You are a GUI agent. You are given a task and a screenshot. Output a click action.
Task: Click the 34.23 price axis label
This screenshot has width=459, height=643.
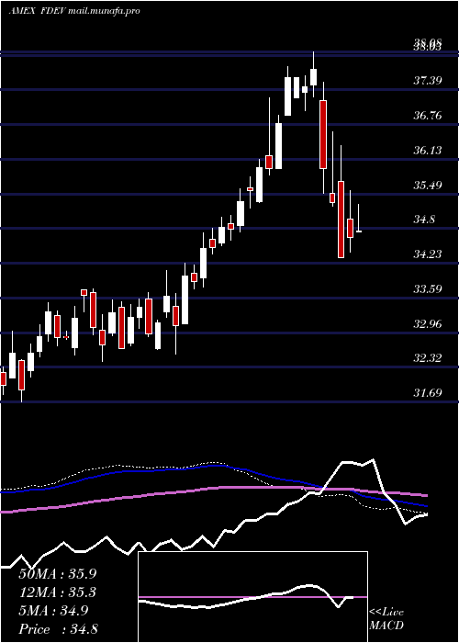428,254
